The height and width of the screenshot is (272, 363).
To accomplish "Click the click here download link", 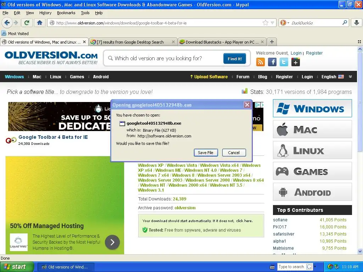I will point(244,221).
